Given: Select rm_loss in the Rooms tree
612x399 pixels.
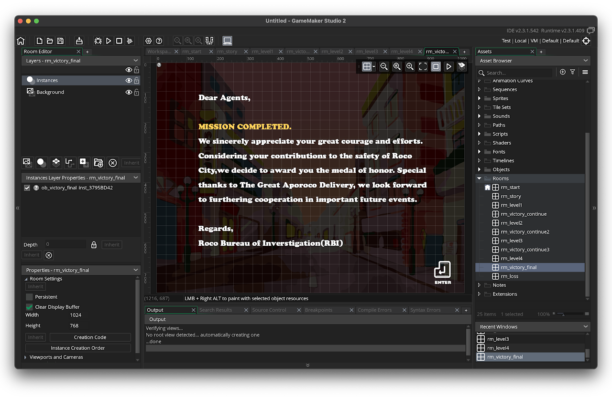Looking at the screenshot, I should [509, 276].
